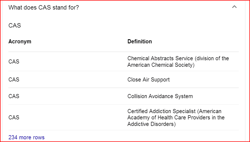
Task: Collapse the CAS question with chevron icon
Action: 234,7
